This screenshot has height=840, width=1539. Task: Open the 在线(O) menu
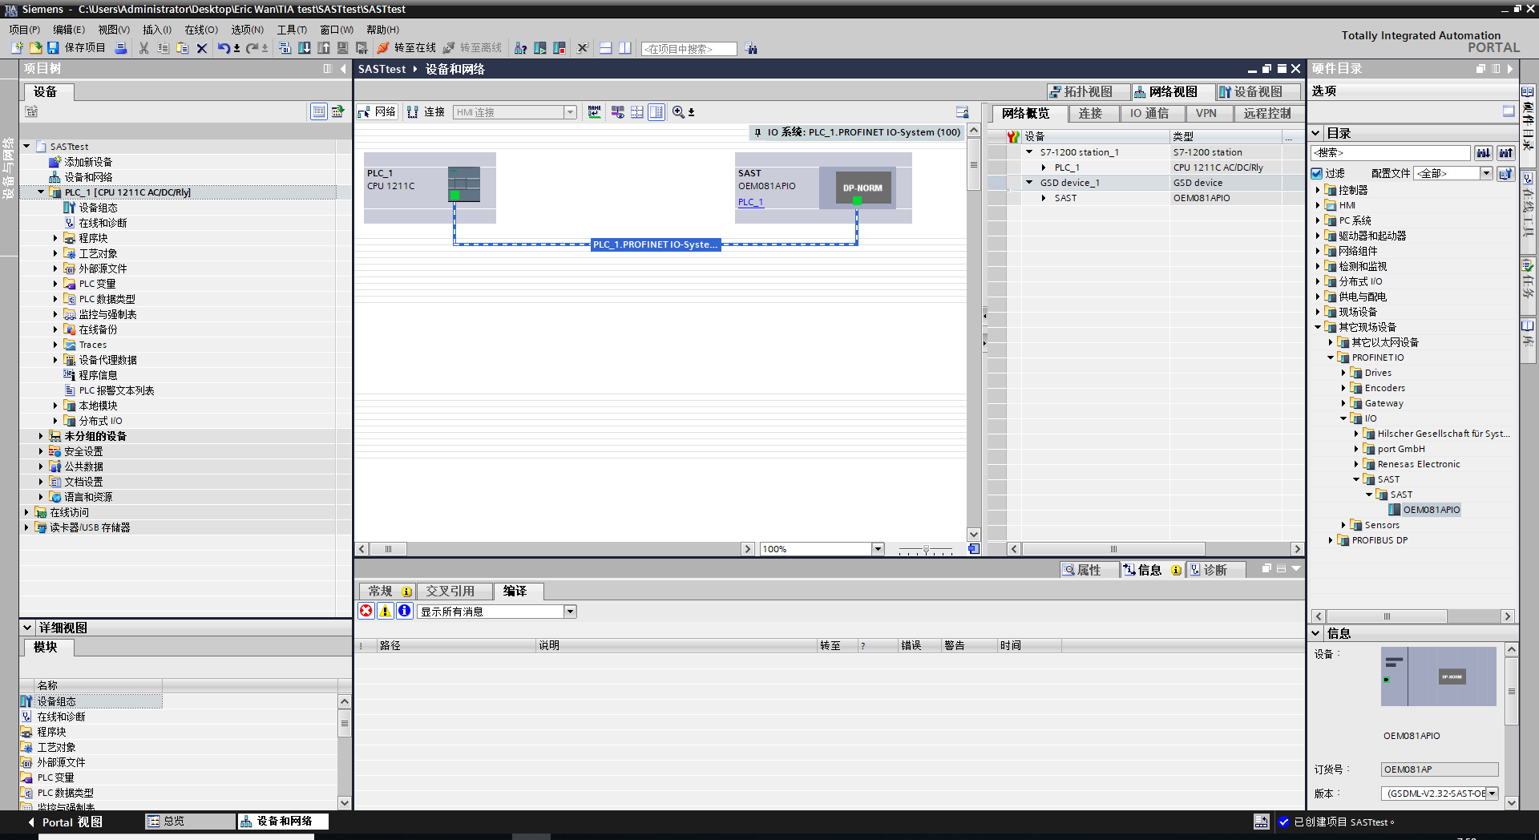(x=201, y=30)
